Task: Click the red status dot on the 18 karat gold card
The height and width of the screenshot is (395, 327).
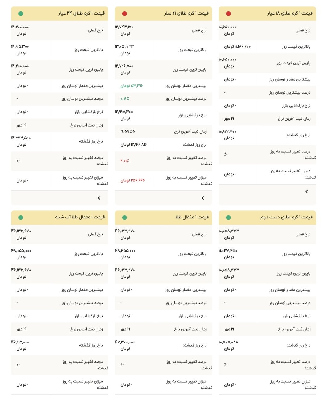Action: click(228, 14)
